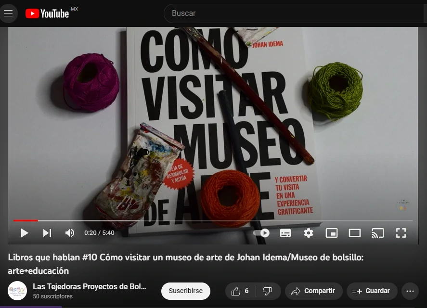The width and height of the screenshot is (427, 308).
Task: Dislike the video
Action: (268, 291)
